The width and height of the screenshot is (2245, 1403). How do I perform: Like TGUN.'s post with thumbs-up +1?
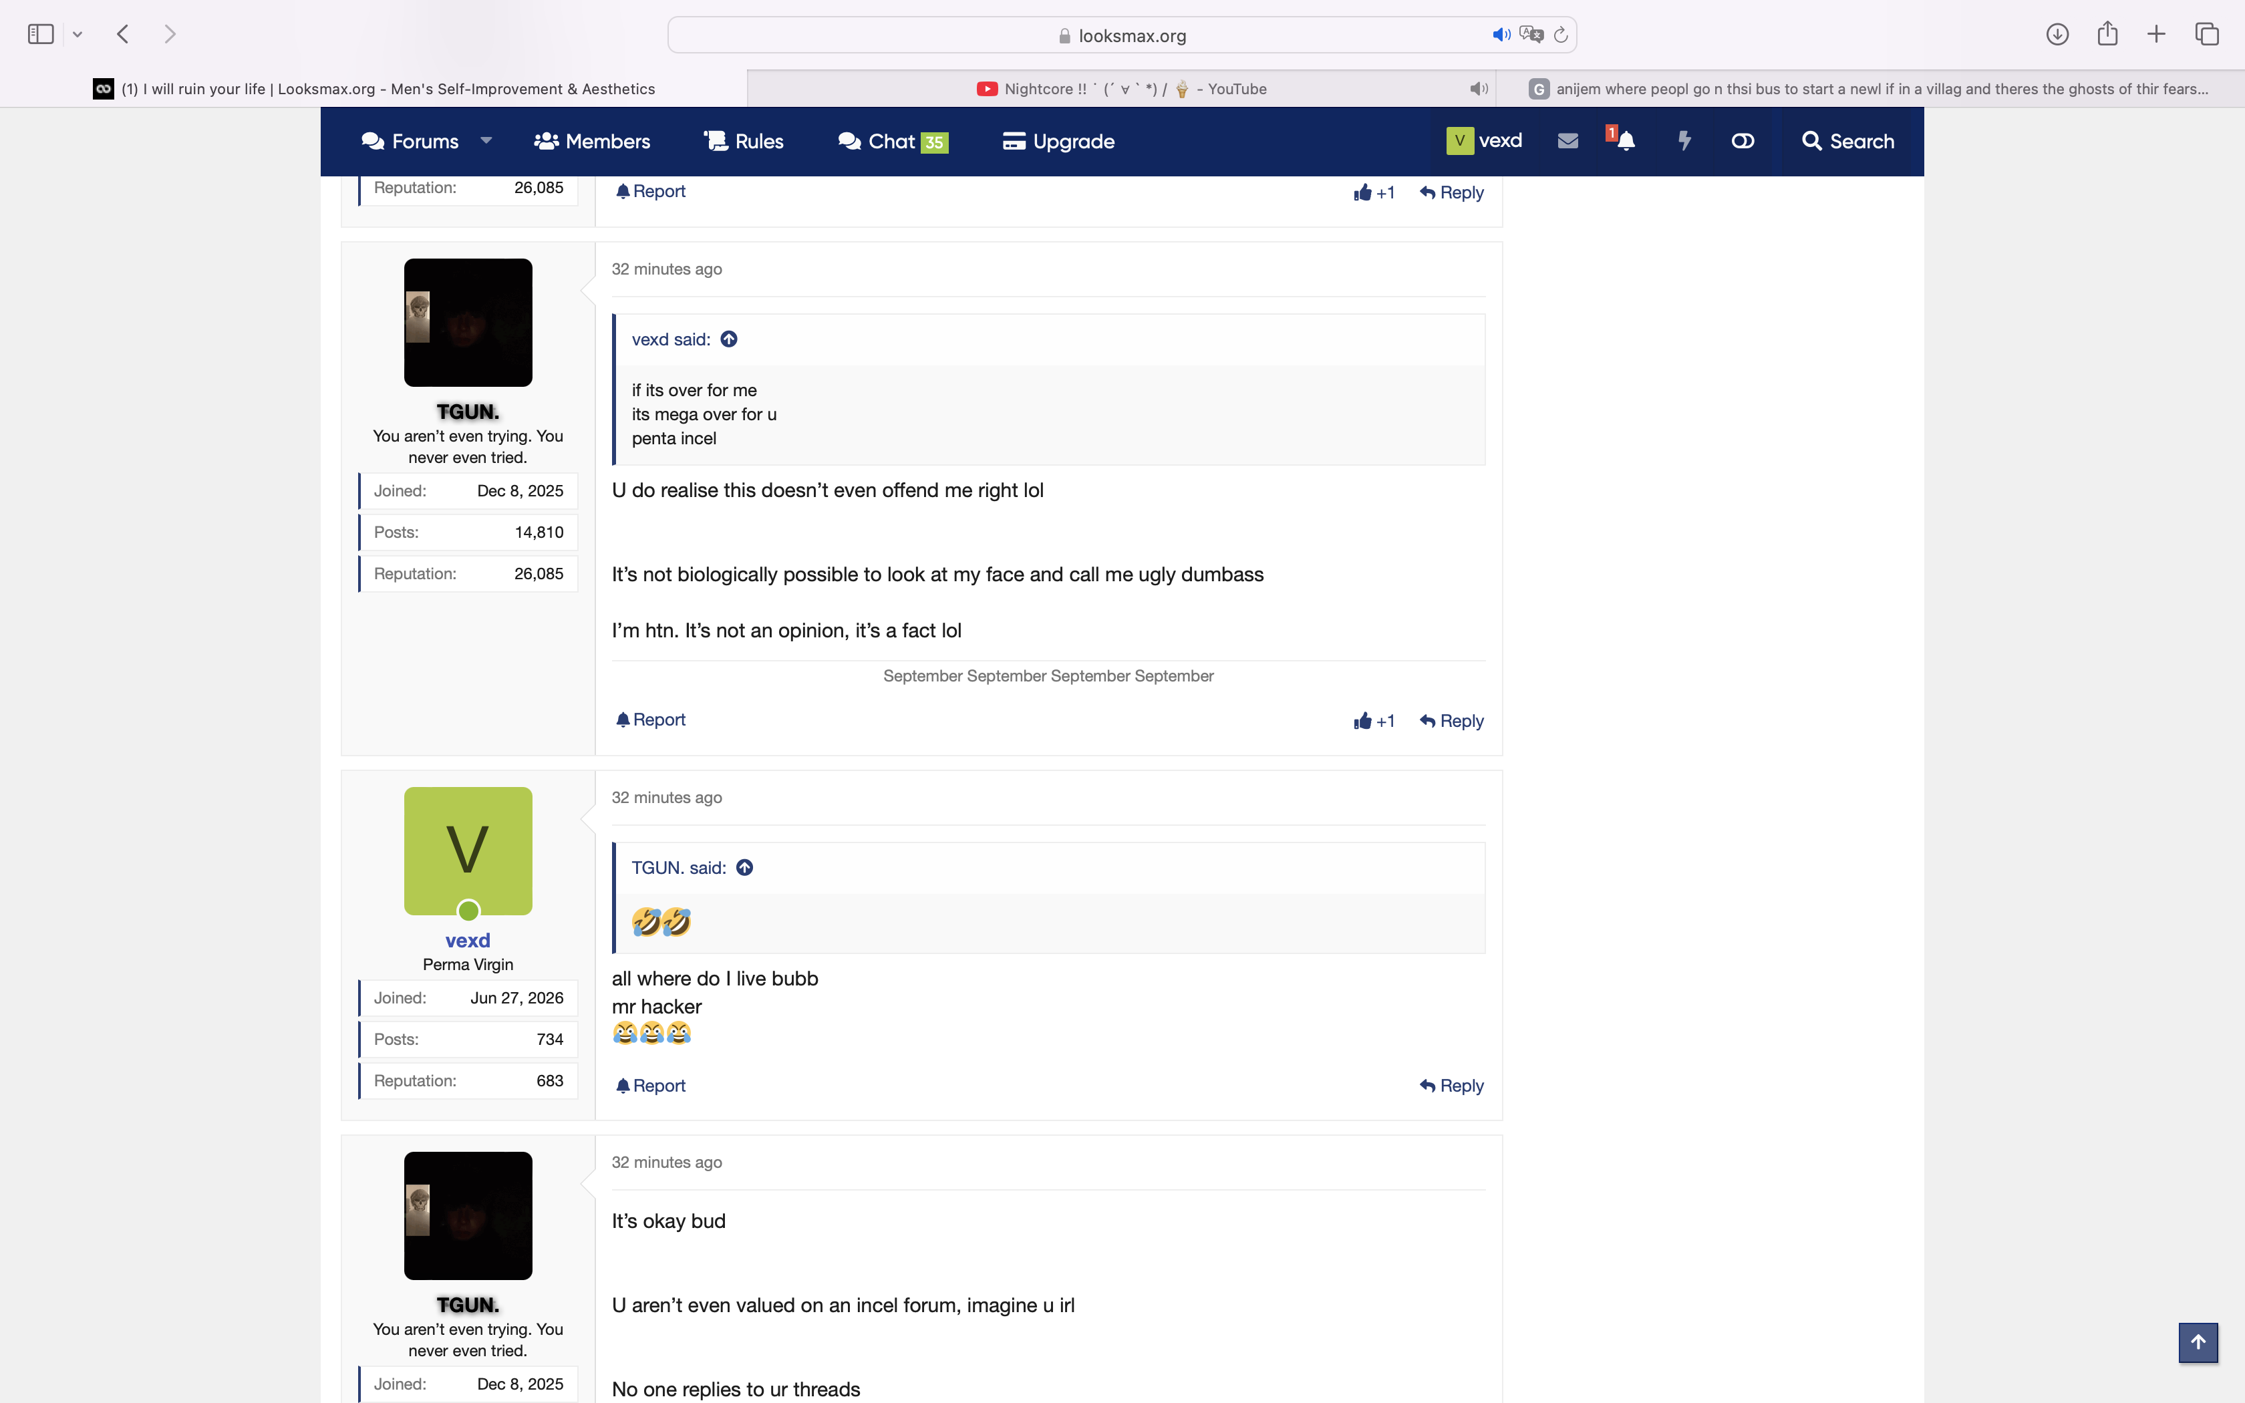tap(1374, 721)
